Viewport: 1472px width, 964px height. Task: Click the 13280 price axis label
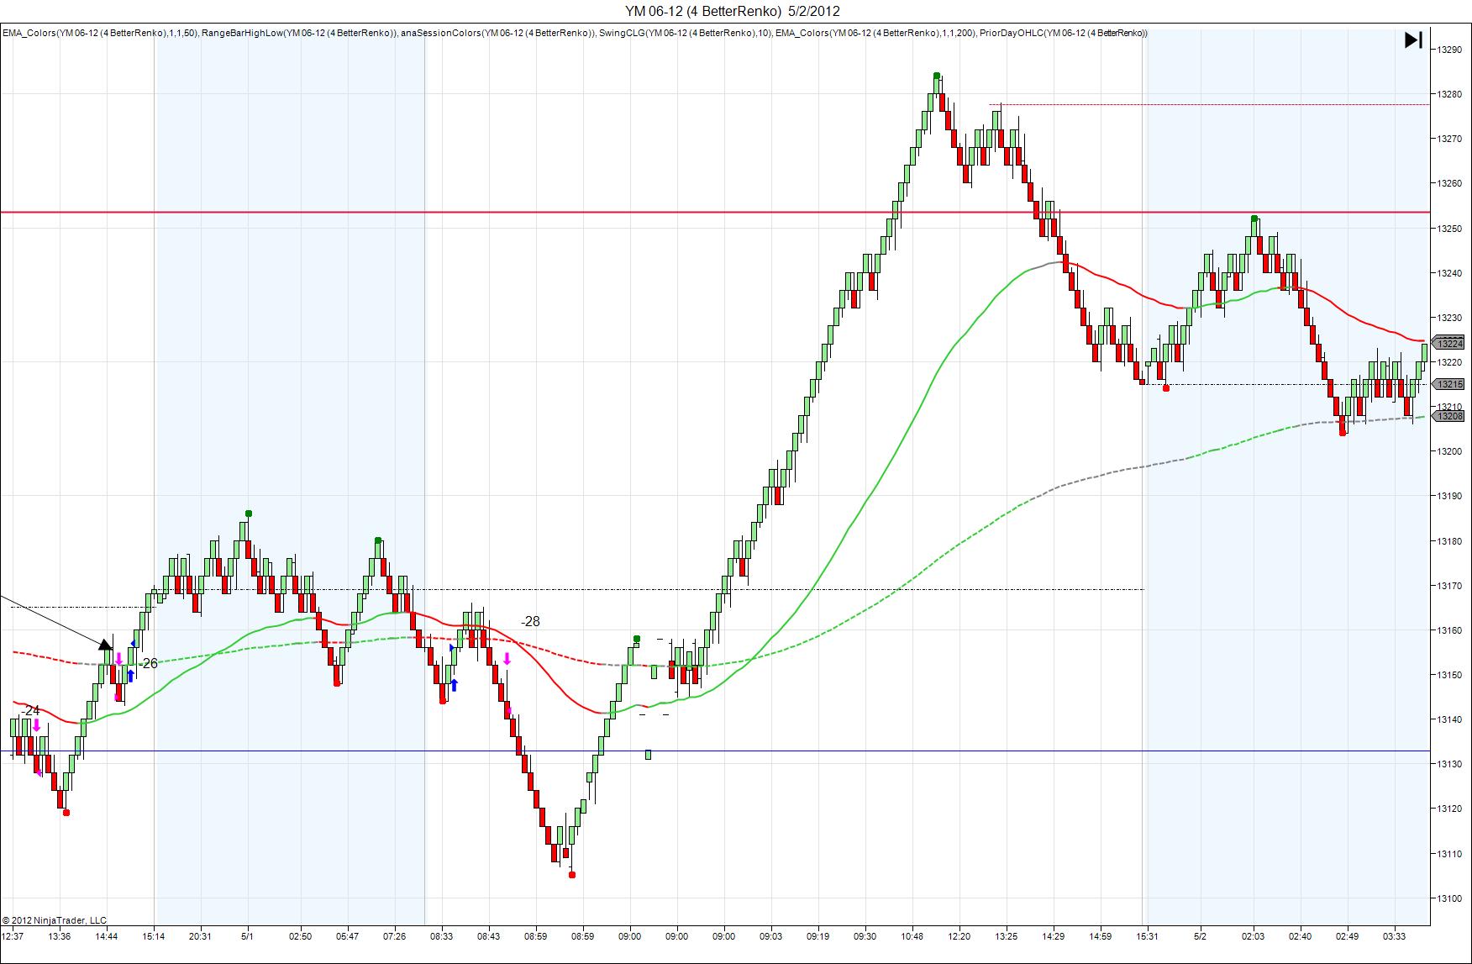(1449, 94)
